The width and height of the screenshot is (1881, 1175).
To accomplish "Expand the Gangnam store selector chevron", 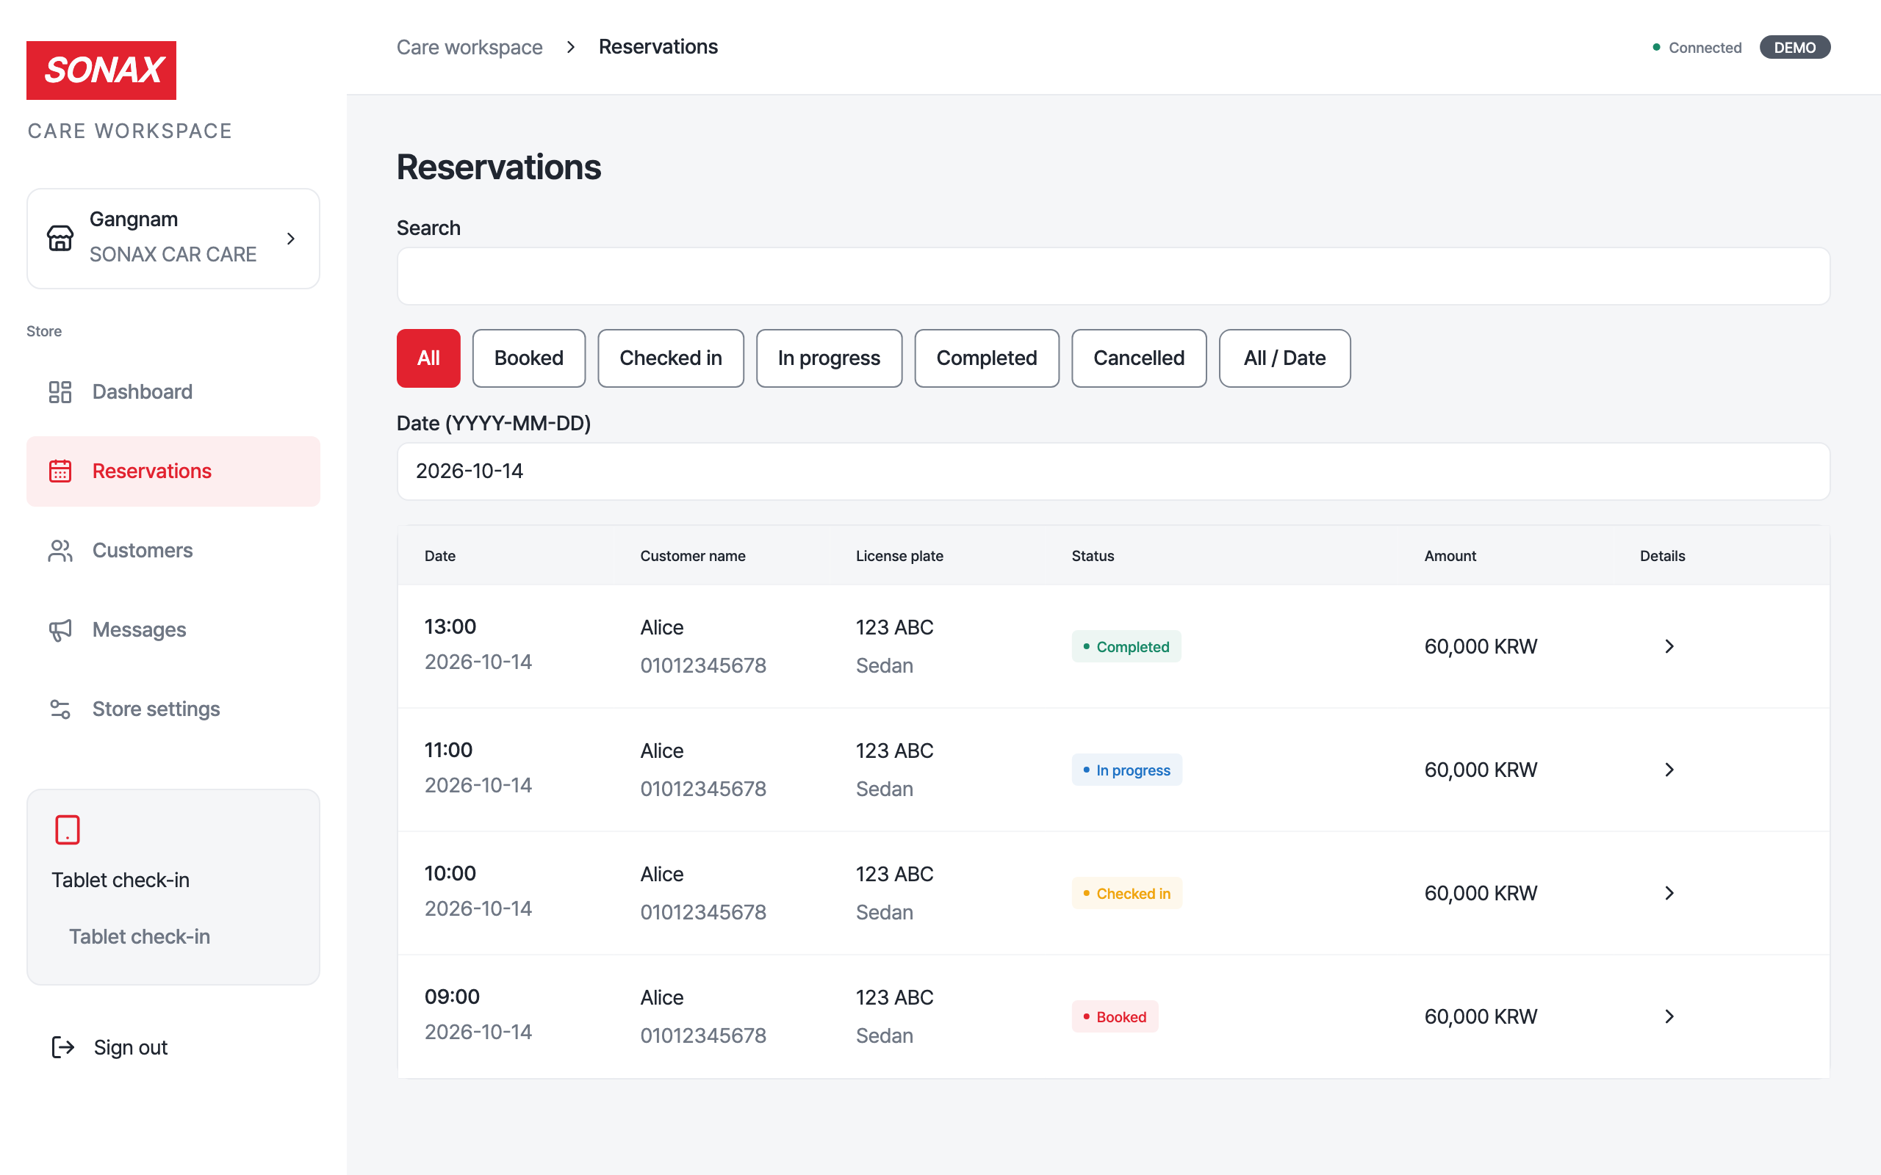I will (x=291, y=239).
